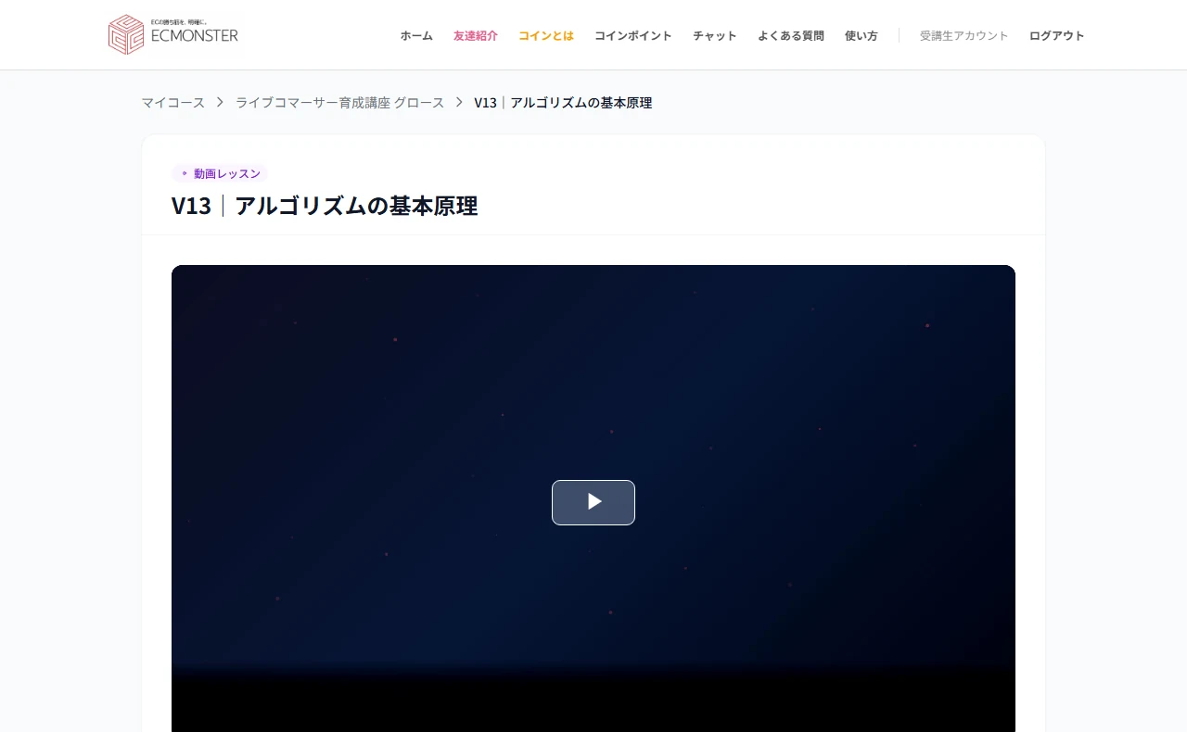Open the コインとは menu item
1187x732 pixels.
point(546,36)
